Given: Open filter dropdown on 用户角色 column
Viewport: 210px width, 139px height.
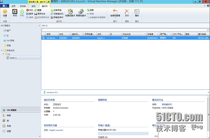Looking at the screenshot, I should coord(170,34).
